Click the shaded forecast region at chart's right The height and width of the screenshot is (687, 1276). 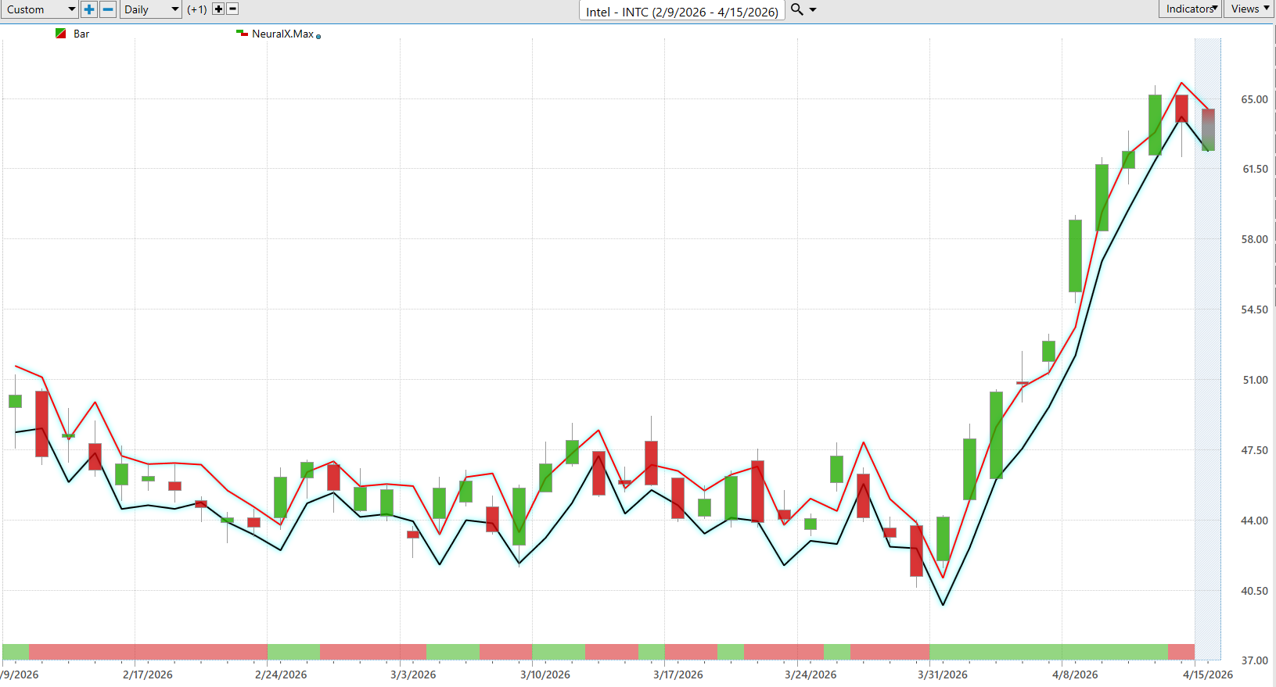1207,352
